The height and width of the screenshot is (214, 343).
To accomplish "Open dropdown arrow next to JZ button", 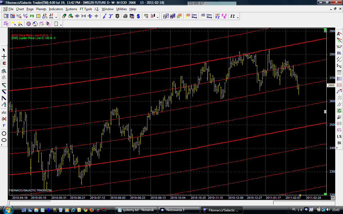I will point(238,17).
